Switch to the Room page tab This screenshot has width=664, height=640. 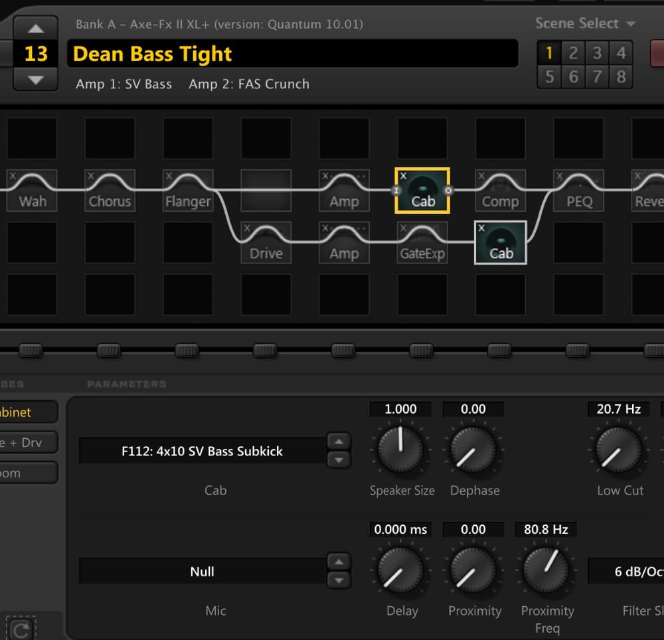point(28,473)
